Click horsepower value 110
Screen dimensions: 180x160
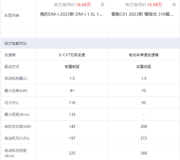click(x=72, y=103)
